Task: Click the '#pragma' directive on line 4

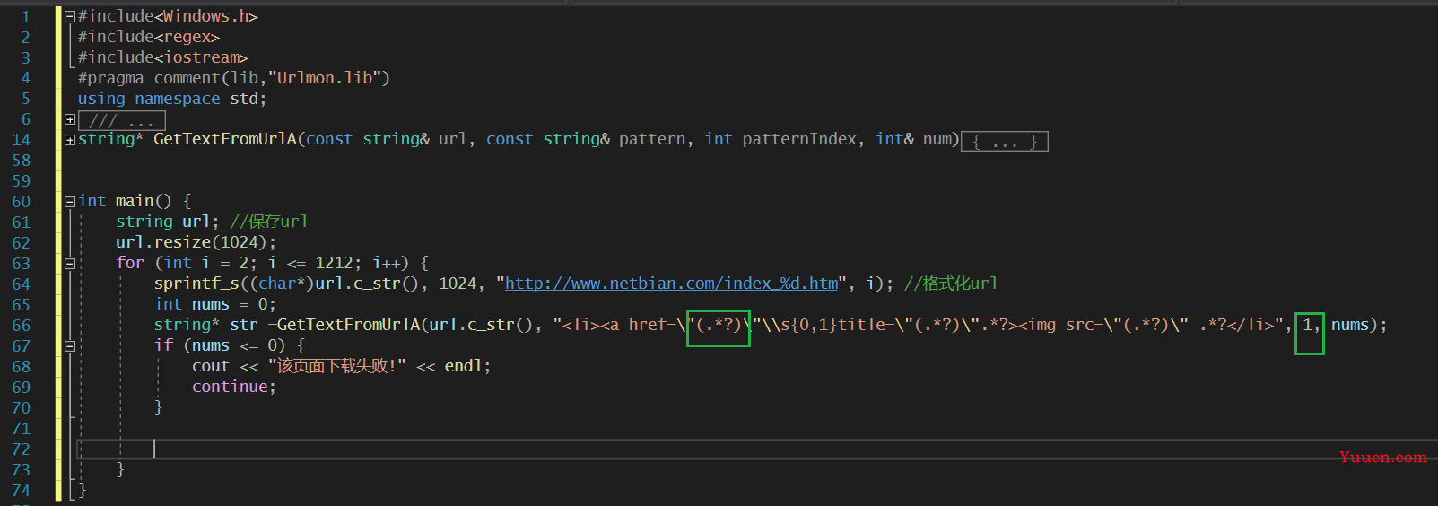Action: click(111, 78)
